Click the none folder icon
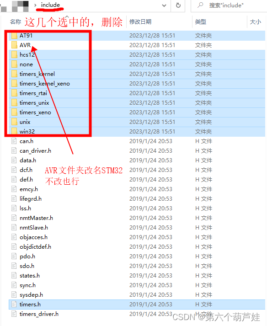Viewport: 267px width, 326px height. tap(14, 64)
